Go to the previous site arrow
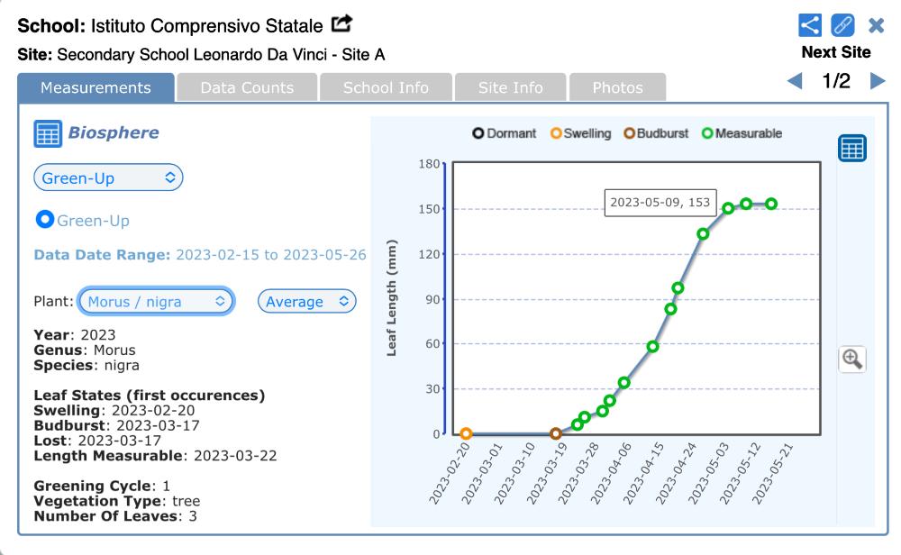This screenshot has width=901, height=555. coord(794,82)
